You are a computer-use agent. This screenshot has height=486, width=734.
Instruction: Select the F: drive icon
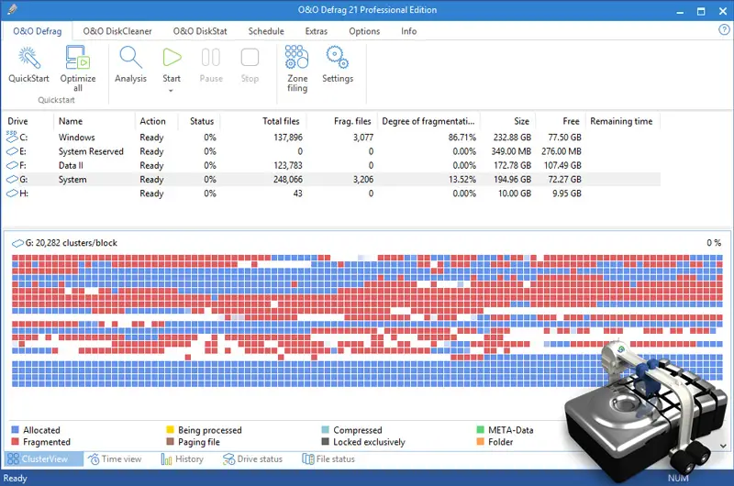point(12,166)
